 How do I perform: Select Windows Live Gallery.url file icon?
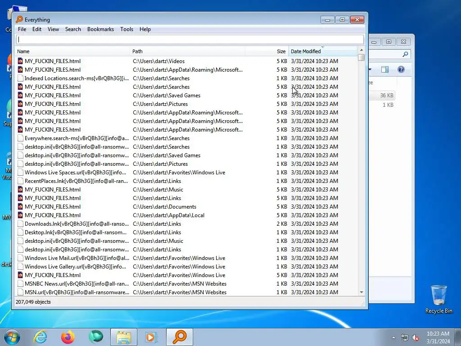(20, 267)
